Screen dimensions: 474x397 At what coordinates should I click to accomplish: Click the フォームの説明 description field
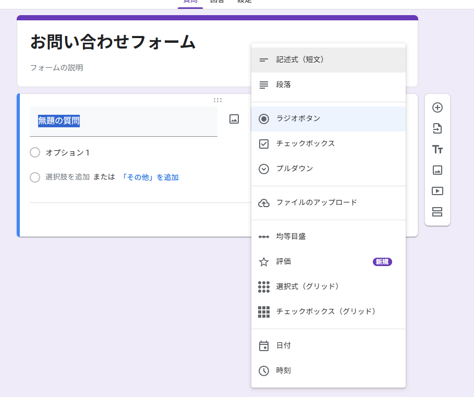(56, 68)
